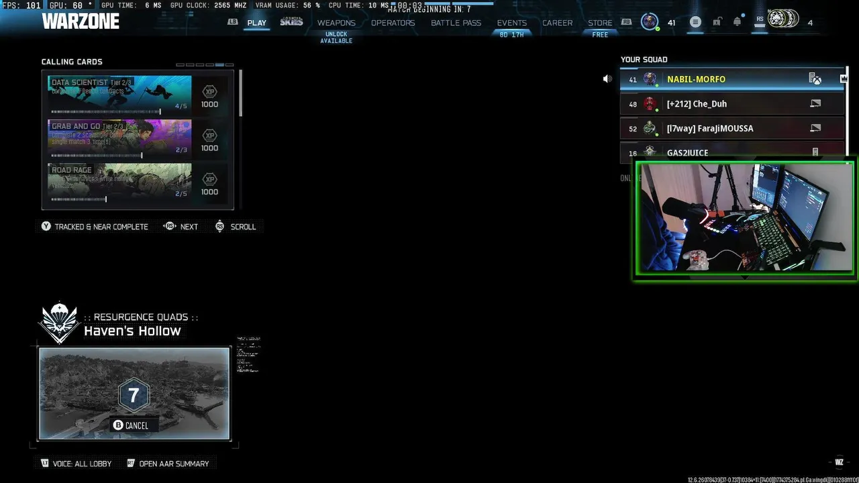
Task: Click the RS stick social icon
Action: (x=760, y=21)
